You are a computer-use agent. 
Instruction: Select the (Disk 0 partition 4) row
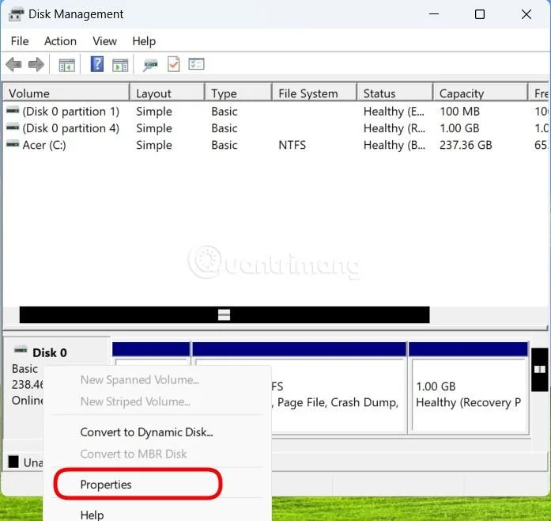point(276,128)
